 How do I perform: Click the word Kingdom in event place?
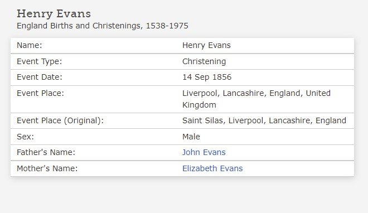coord(199,105)
